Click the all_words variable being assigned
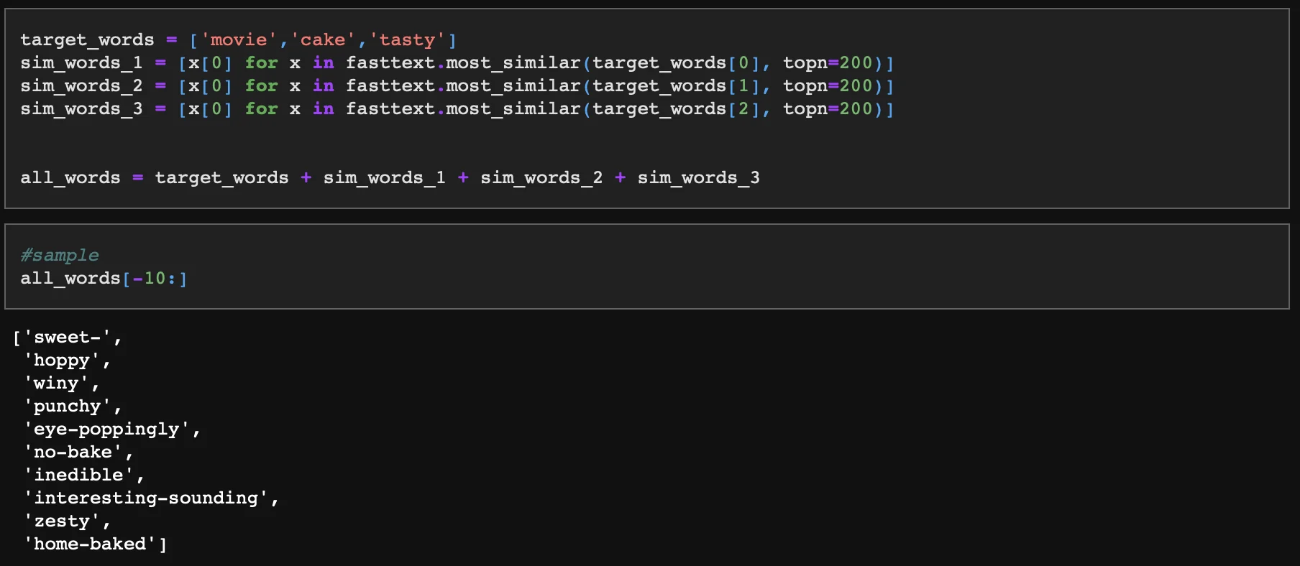Viewport: 1300px width, 566px height. (70, 178)
